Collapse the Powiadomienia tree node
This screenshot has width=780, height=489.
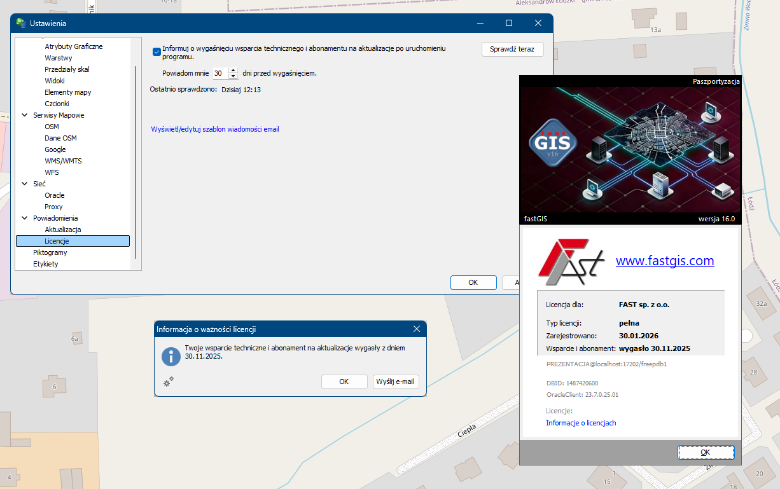(x=25, y=218)
